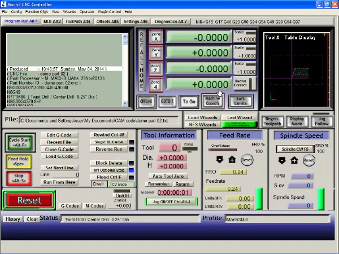The width and height of the screenshot is (339, 254).
Task: Zero the 4th axis DRO
Action: click(156, 85)
